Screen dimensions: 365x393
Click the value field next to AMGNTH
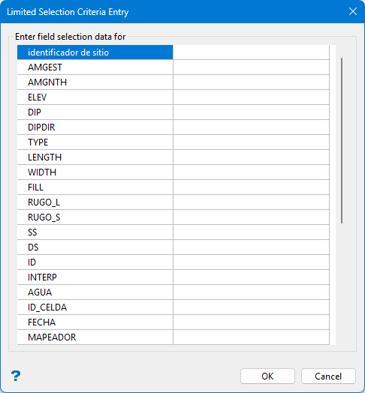tap(251, 82)
